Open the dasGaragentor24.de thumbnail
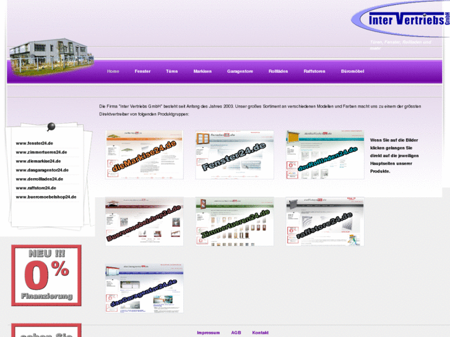The width and height of the screenshot is (450, 337). [x=144, y=288]
